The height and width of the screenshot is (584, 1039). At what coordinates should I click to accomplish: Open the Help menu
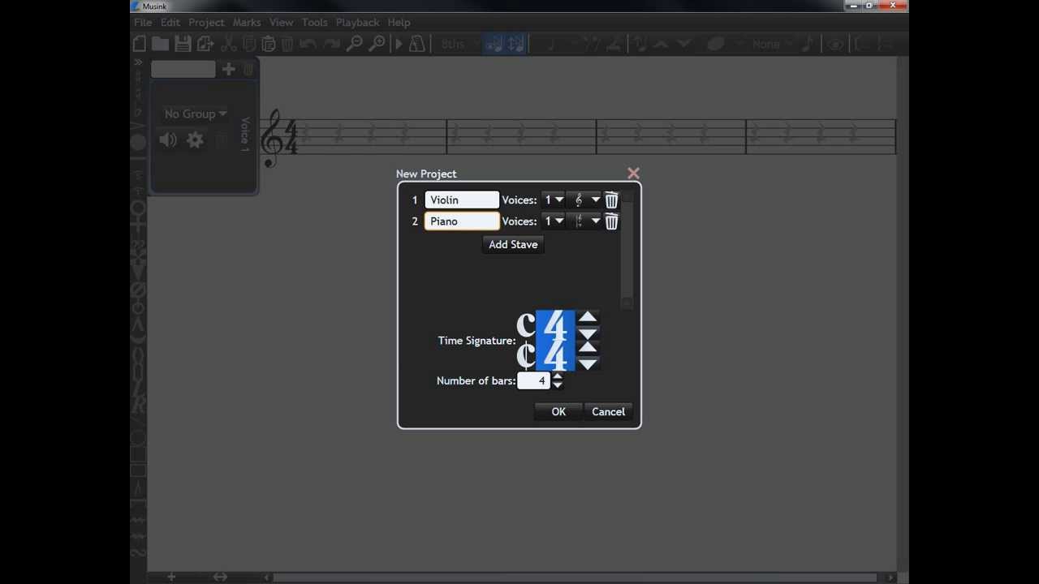(399, 22)
